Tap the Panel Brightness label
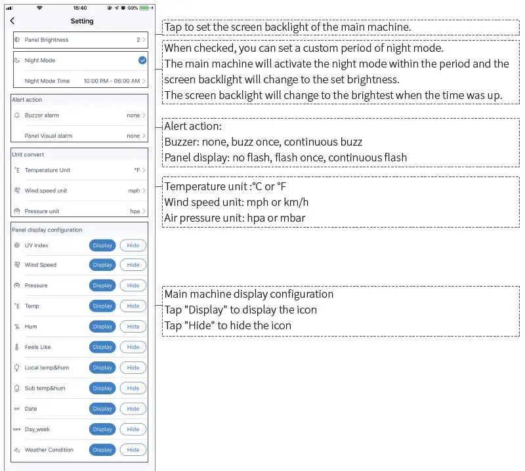 pos(47,40)
